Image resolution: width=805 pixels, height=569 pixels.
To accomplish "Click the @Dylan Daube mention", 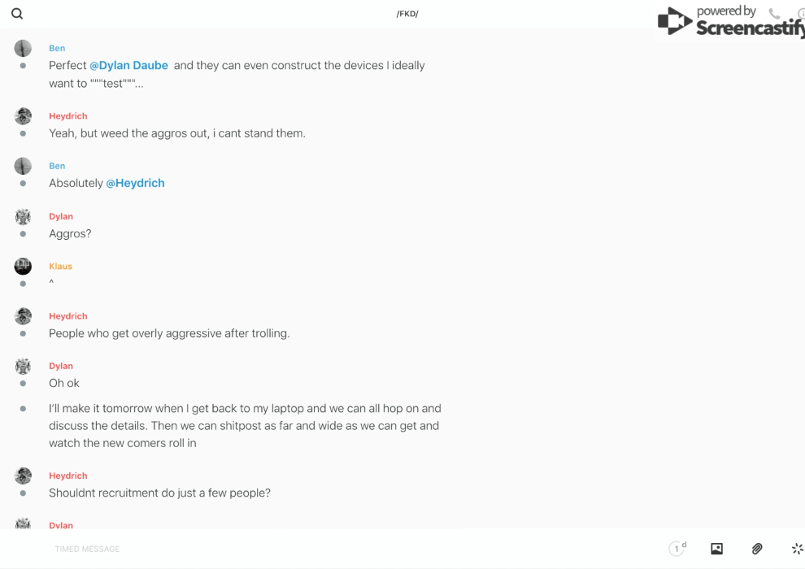I will click(128, 65).
